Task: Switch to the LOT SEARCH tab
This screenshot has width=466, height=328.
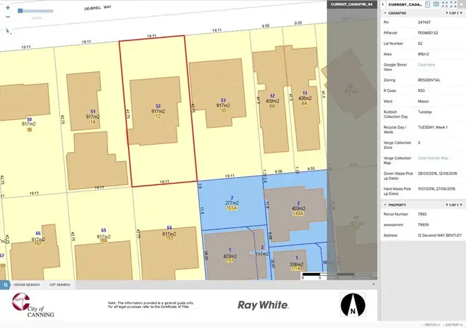Action: click(60, 285)
